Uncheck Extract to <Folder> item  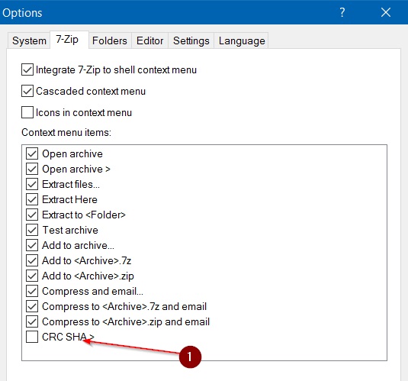32,215
